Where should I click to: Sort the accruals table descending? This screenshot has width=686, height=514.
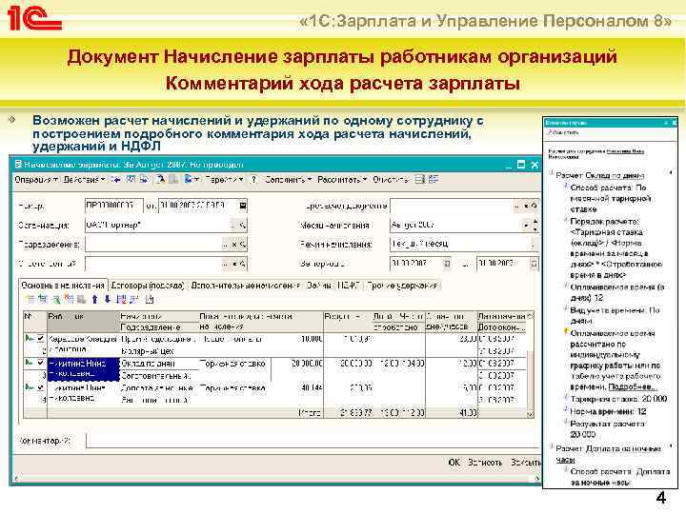pyautogui.click(x=134, y=300)
